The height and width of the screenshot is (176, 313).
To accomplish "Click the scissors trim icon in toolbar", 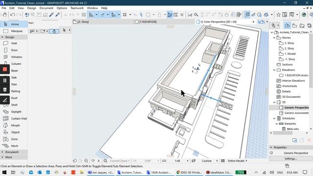I will (x=190, y=15).
